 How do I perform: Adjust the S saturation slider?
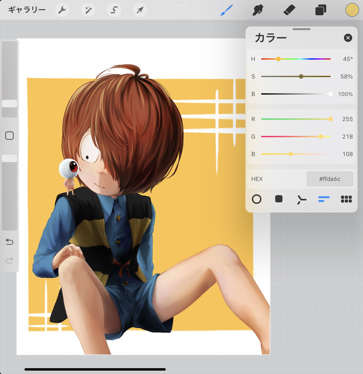pos(296,76)
